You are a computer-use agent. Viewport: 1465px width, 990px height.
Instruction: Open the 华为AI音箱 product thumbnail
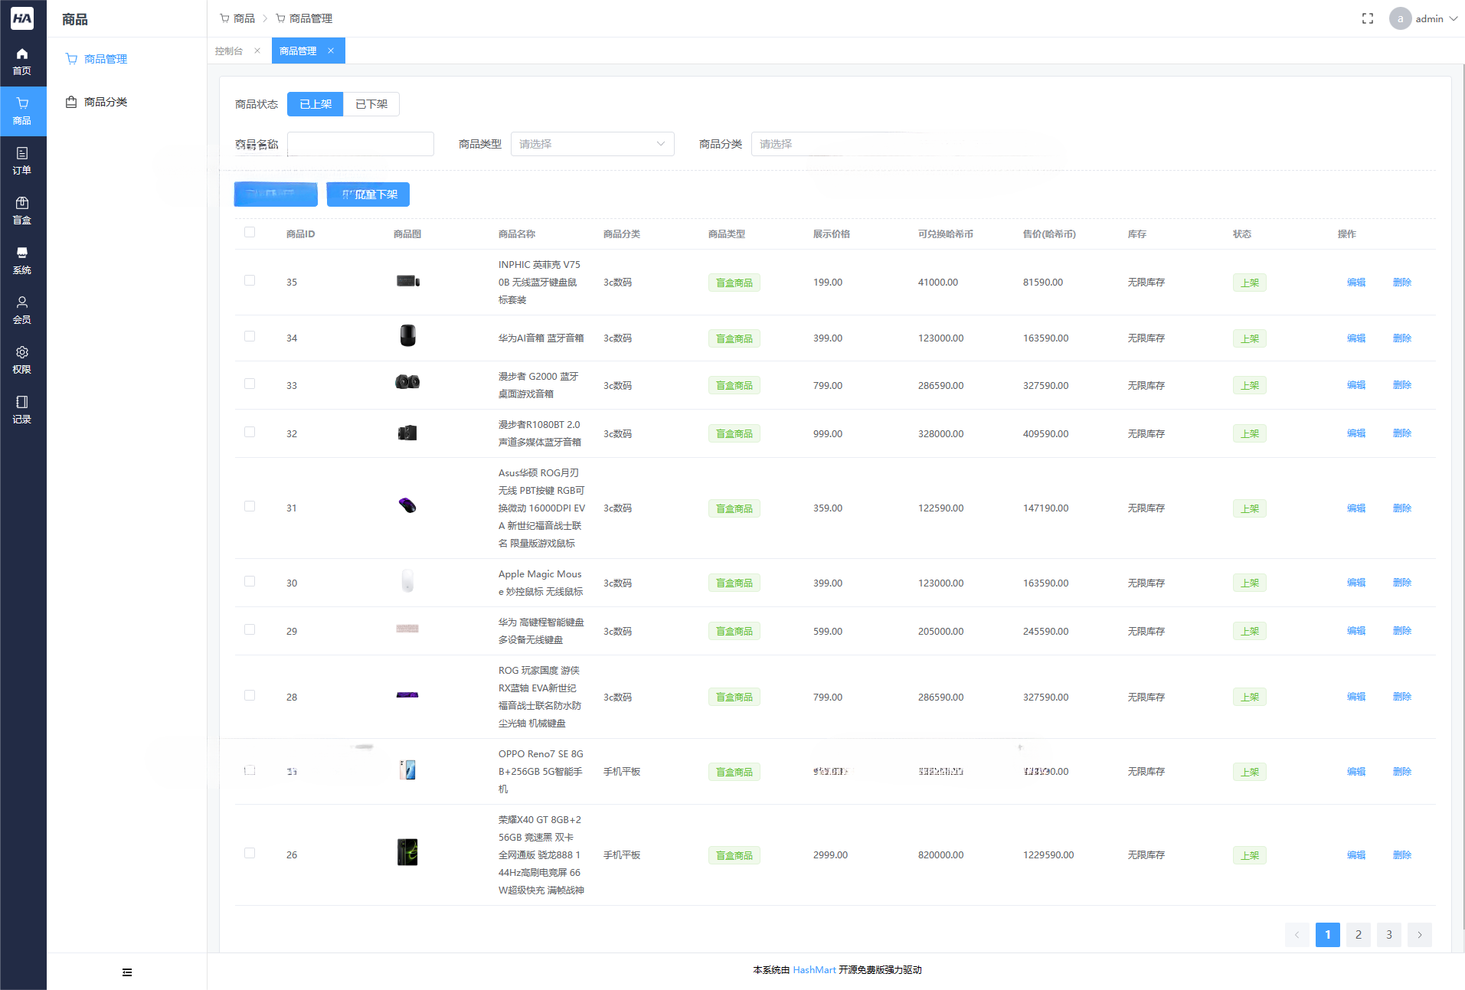click(x=407, y=335)
